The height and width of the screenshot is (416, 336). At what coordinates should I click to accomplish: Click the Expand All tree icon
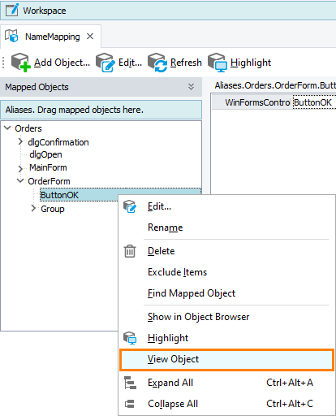(x=130, y=383)
